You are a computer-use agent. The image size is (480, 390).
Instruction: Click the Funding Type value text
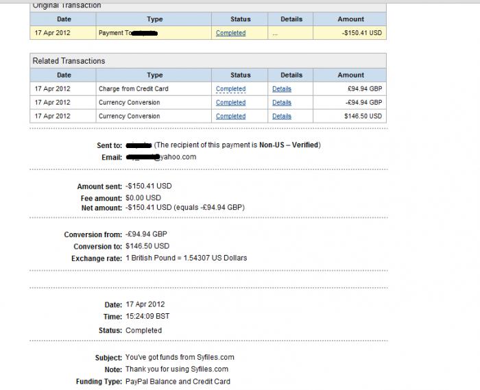[x=178, y=382]
